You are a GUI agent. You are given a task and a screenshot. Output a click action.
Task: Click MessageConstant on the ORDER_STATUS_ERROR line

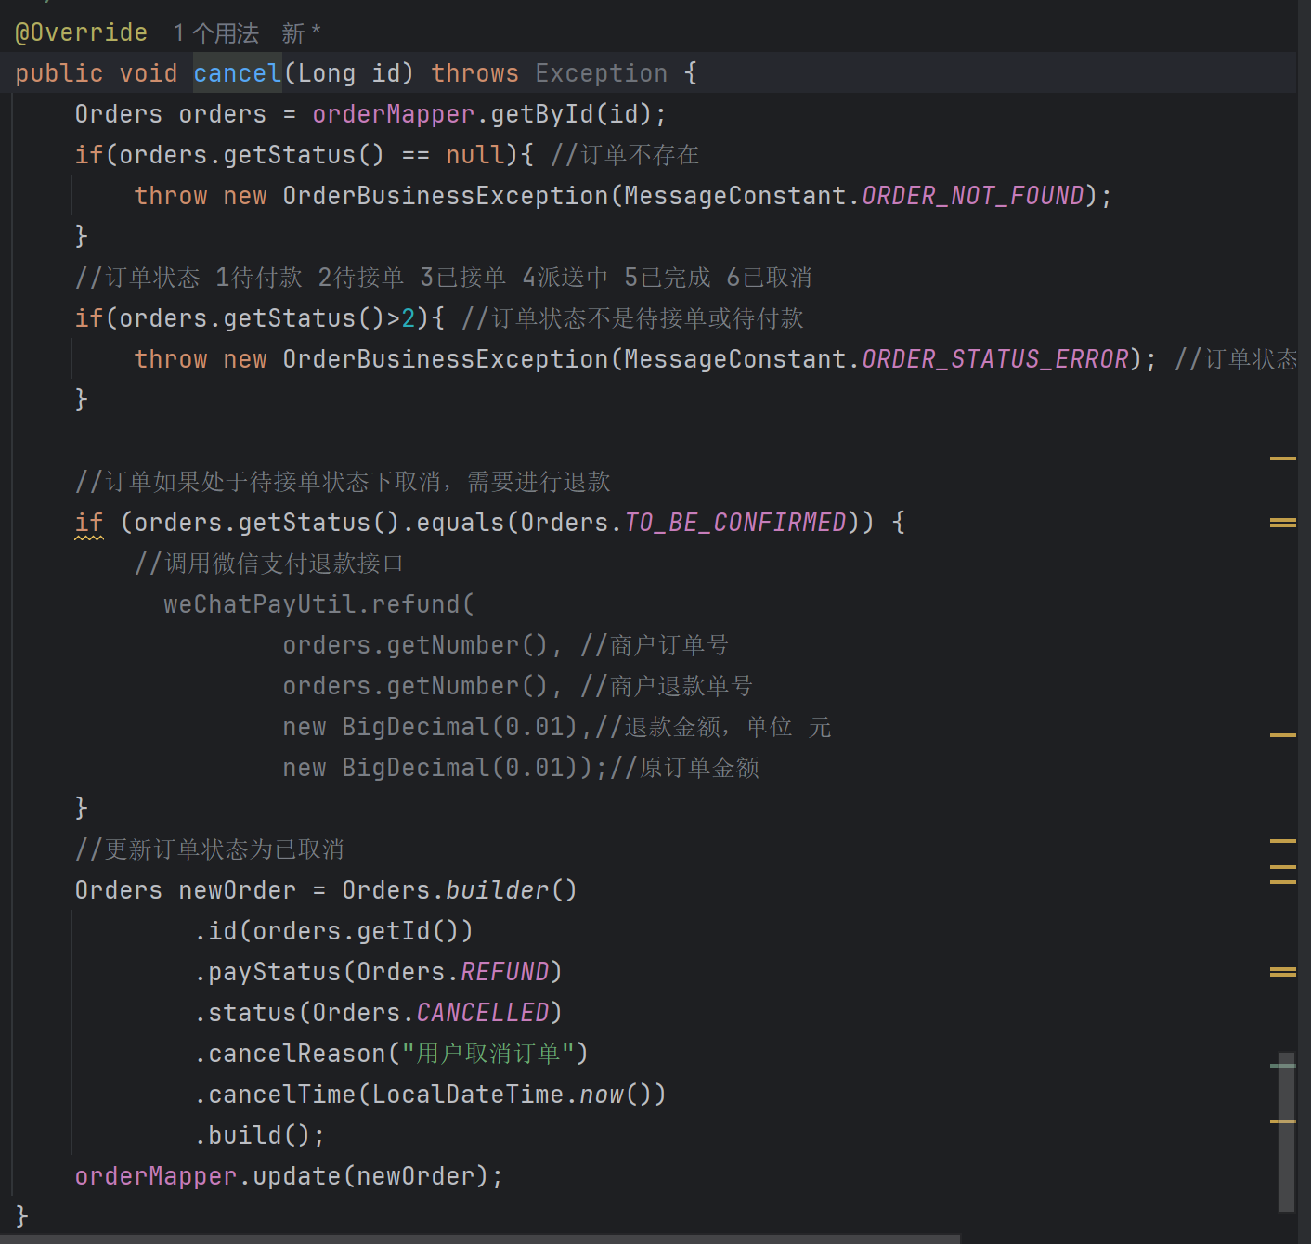[x=735, y=359]
